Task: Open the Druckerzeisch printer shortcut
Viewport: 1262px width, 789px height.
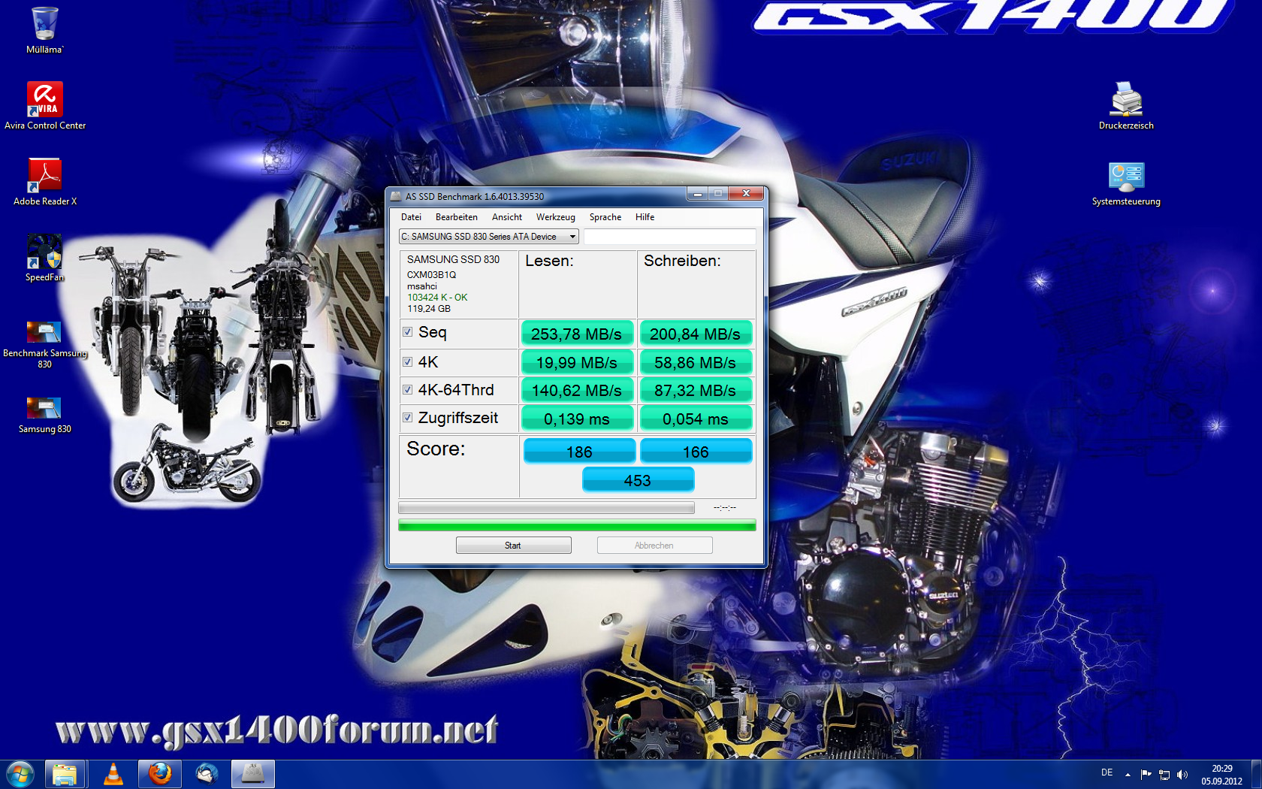Action: click(1126, 106)
